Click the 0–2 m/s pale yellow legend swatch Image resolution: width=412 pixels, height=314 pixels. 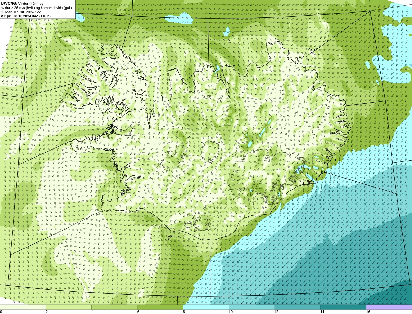tap(23, 307)
